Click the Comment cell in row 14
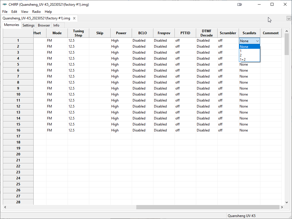This screenshot has width=292, height=219. pyautogui.click(x=271, y=118)
